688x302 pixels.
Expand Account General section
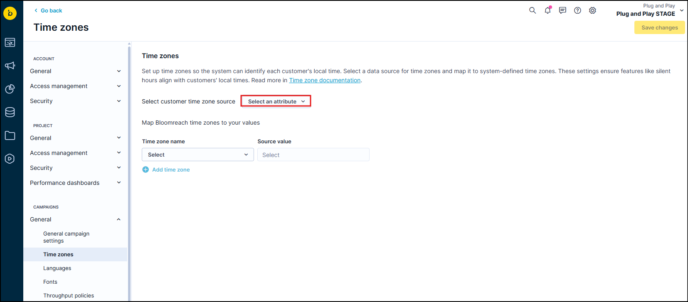[x=76, y=71]
